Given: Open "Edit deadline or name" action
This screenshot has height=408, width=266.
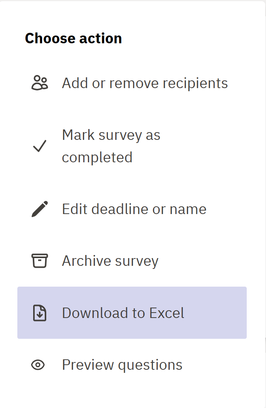Looking at the screenshot, I should (x=134, y=209).
